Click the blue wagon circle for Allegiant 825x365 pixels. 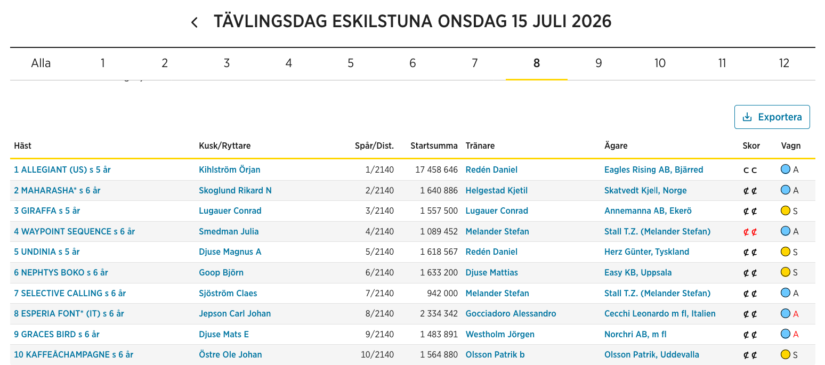[785, 169]
